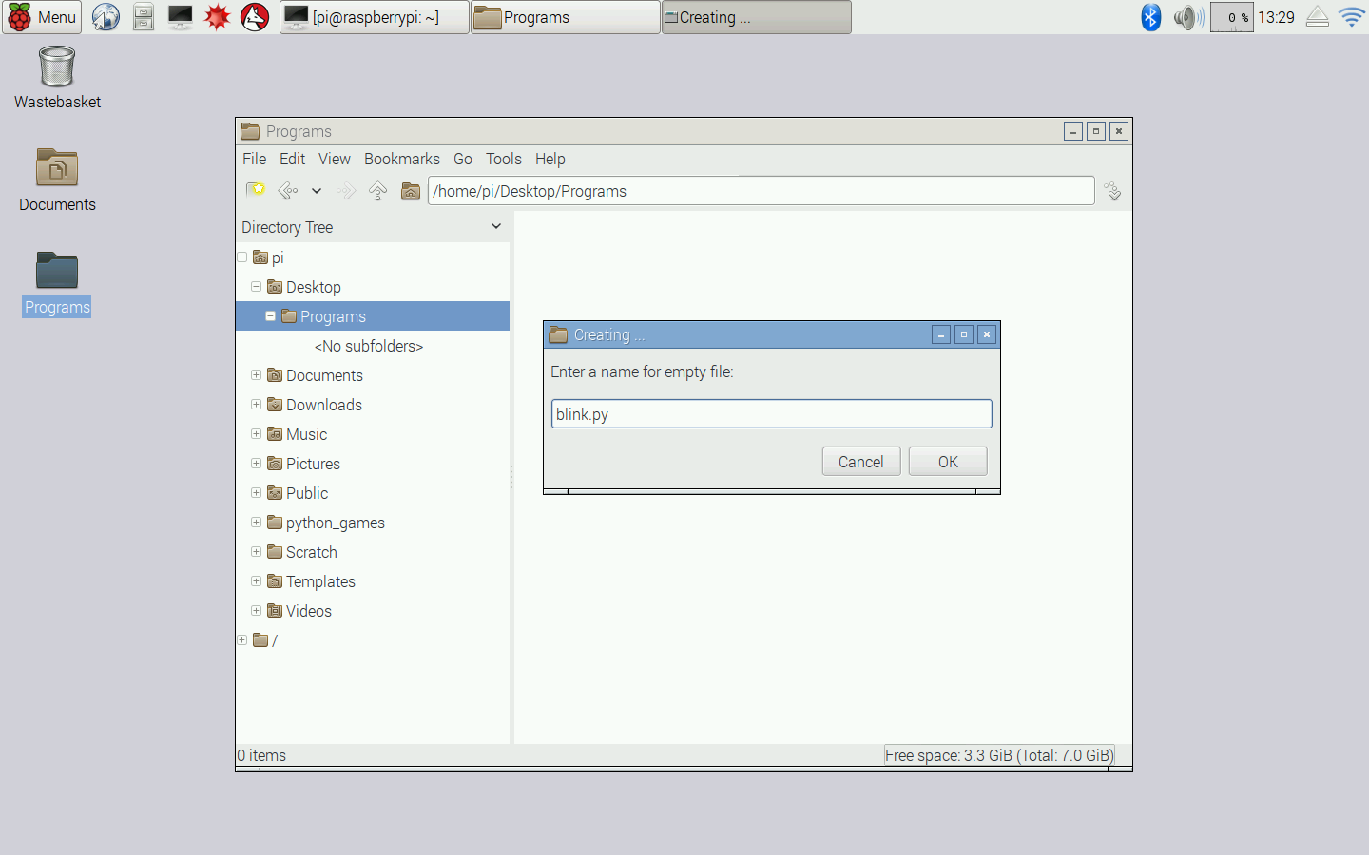The width and height of the screenshot is (1369, 855).
Task: Click the Free space status bar text
Action: pos(998,755)
